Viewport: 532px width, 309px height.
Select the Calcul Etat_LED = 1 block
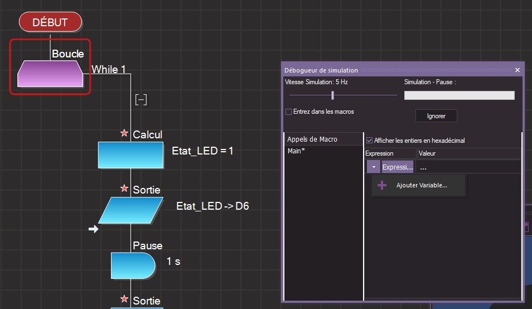point(130,155)
